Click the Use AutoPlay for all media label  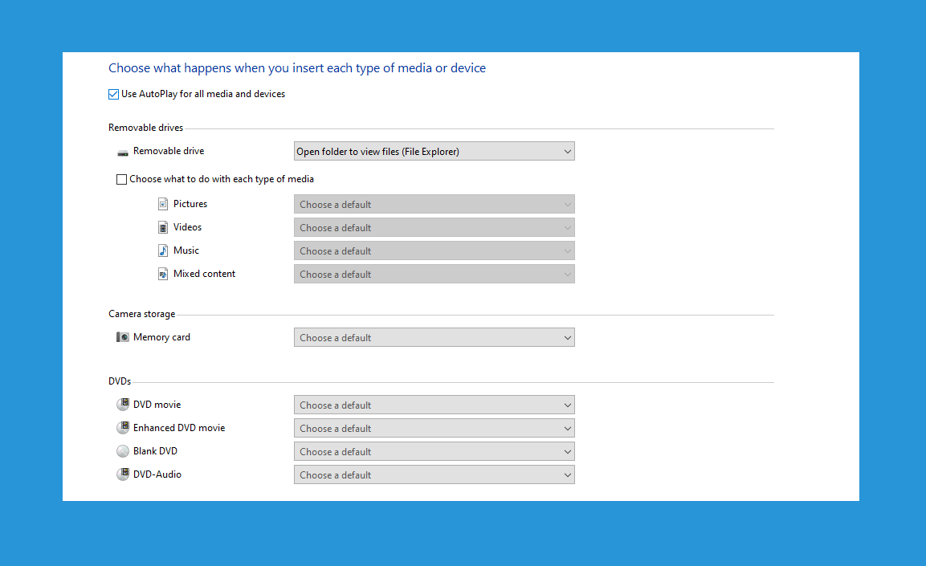pyautogui.click(x=203, y=94)
